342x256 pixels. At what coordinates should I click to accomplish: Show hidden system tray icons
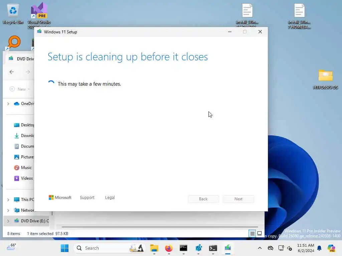260,248
